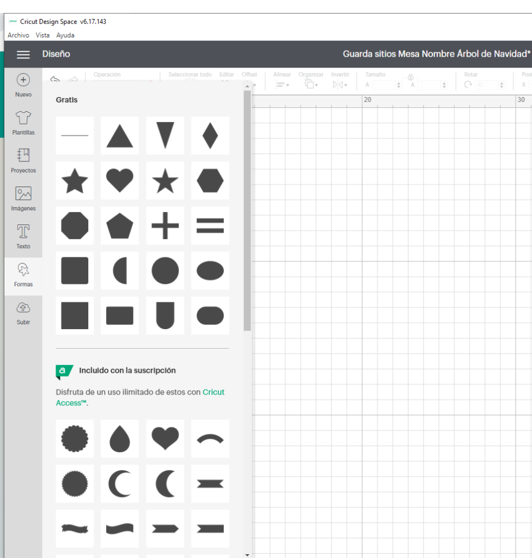532x558 pixels.
Task: Insert the sharp-corner square shape
Action: click(75, 316)
